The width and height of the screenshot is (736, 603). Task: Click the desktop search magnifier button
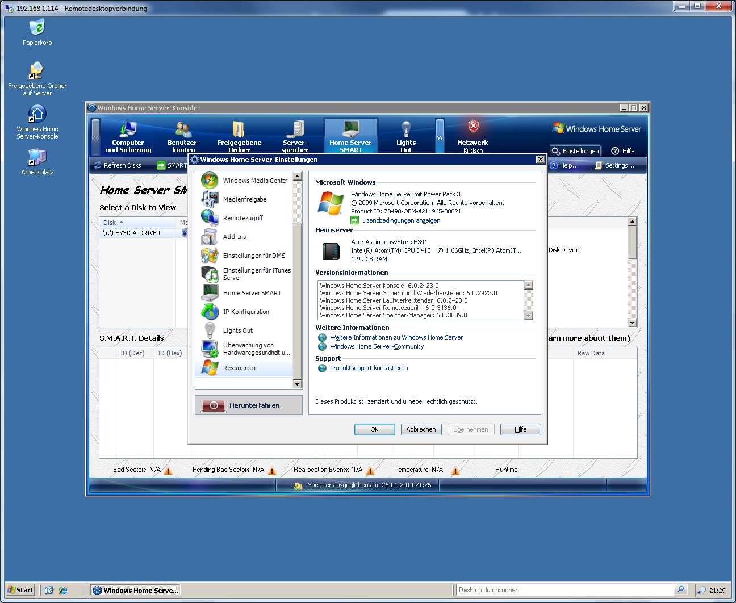tap(681, 590)
